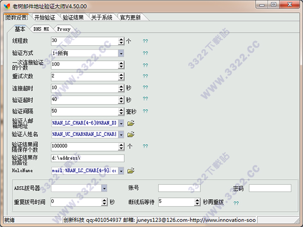The width and height of the screenshot is (303, 227).
Task: Open the 官方更新 tab
Action: coord(130,17)
